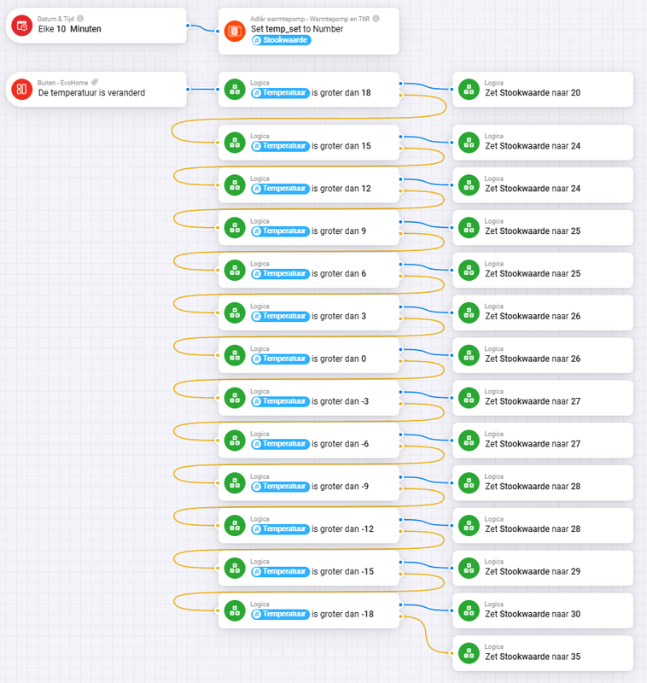The image size is (647, 683).
Task: Click the tag icon beside Buiten - EvoHome
Action: coord(96,82)
